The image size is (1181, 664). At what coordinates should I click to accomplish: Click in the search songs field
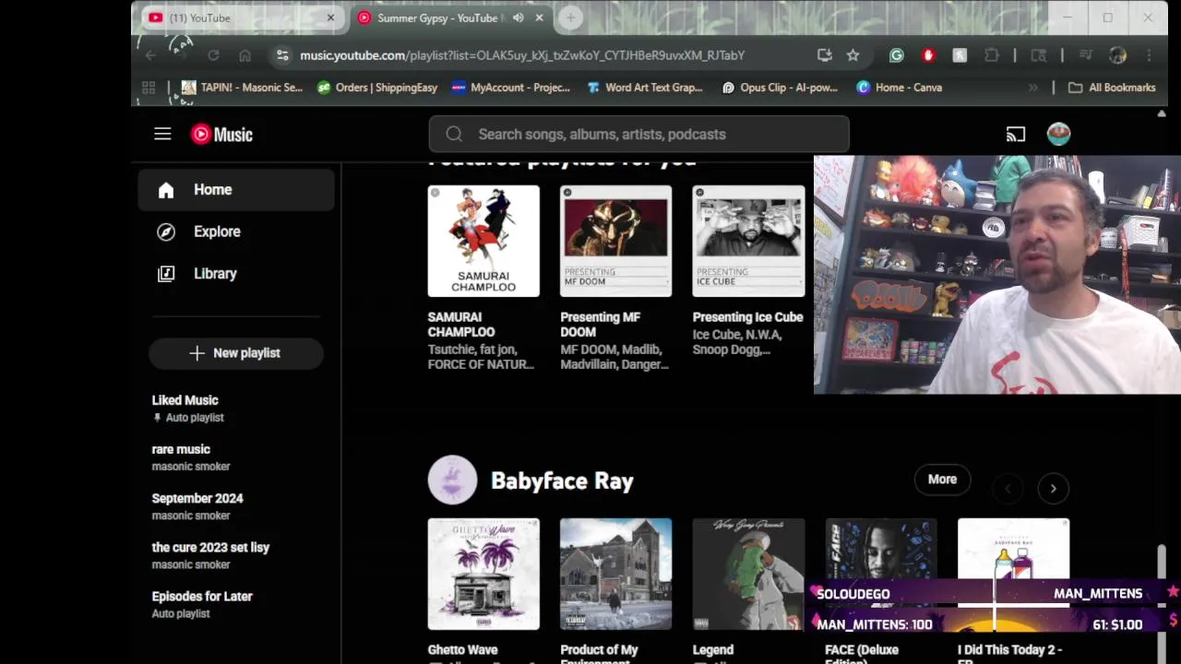pos(638,135)
